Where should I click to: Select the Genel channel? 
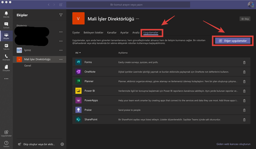point(28,65)
